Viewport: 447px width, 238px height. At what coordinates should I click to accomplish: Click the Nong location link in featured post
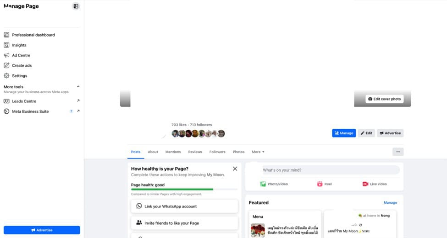pos(385,216)
